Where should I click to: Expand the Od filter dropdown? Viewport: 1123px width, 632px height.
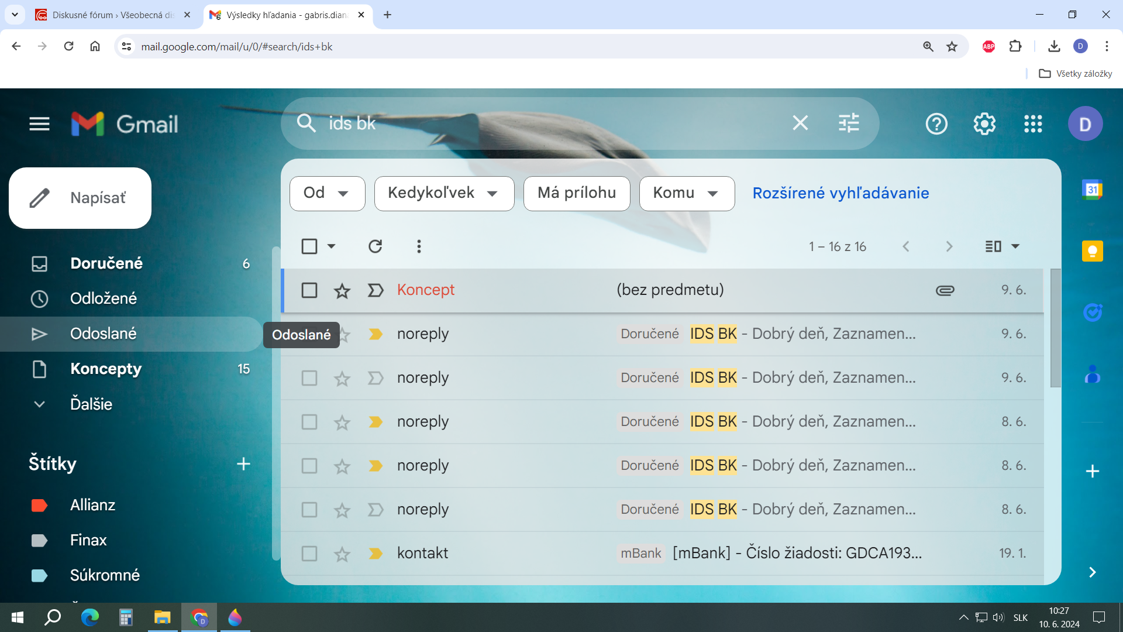click(327, 193)
